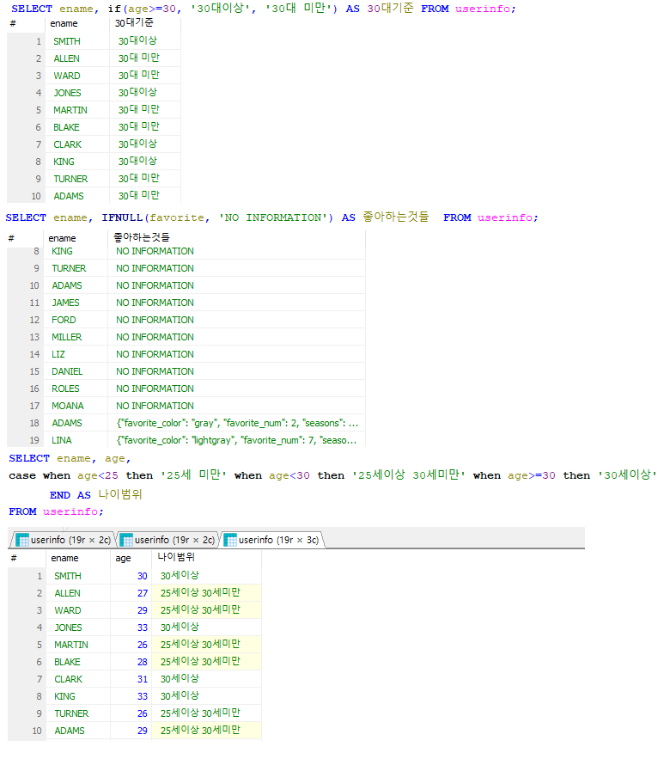Select the LIZ name cell
The image size is (664, 759).
tap(76, 354)
